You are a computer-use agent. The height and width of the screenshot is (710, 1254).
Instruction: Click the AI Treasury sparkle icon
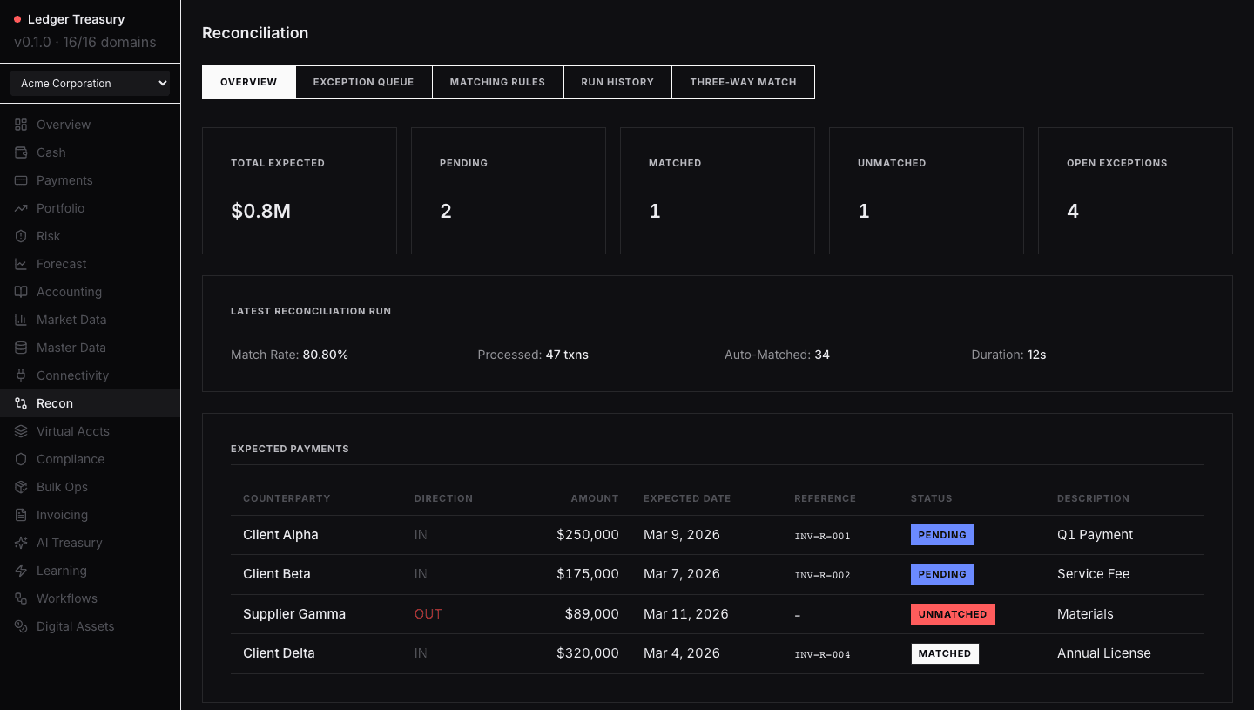[21, 543]
